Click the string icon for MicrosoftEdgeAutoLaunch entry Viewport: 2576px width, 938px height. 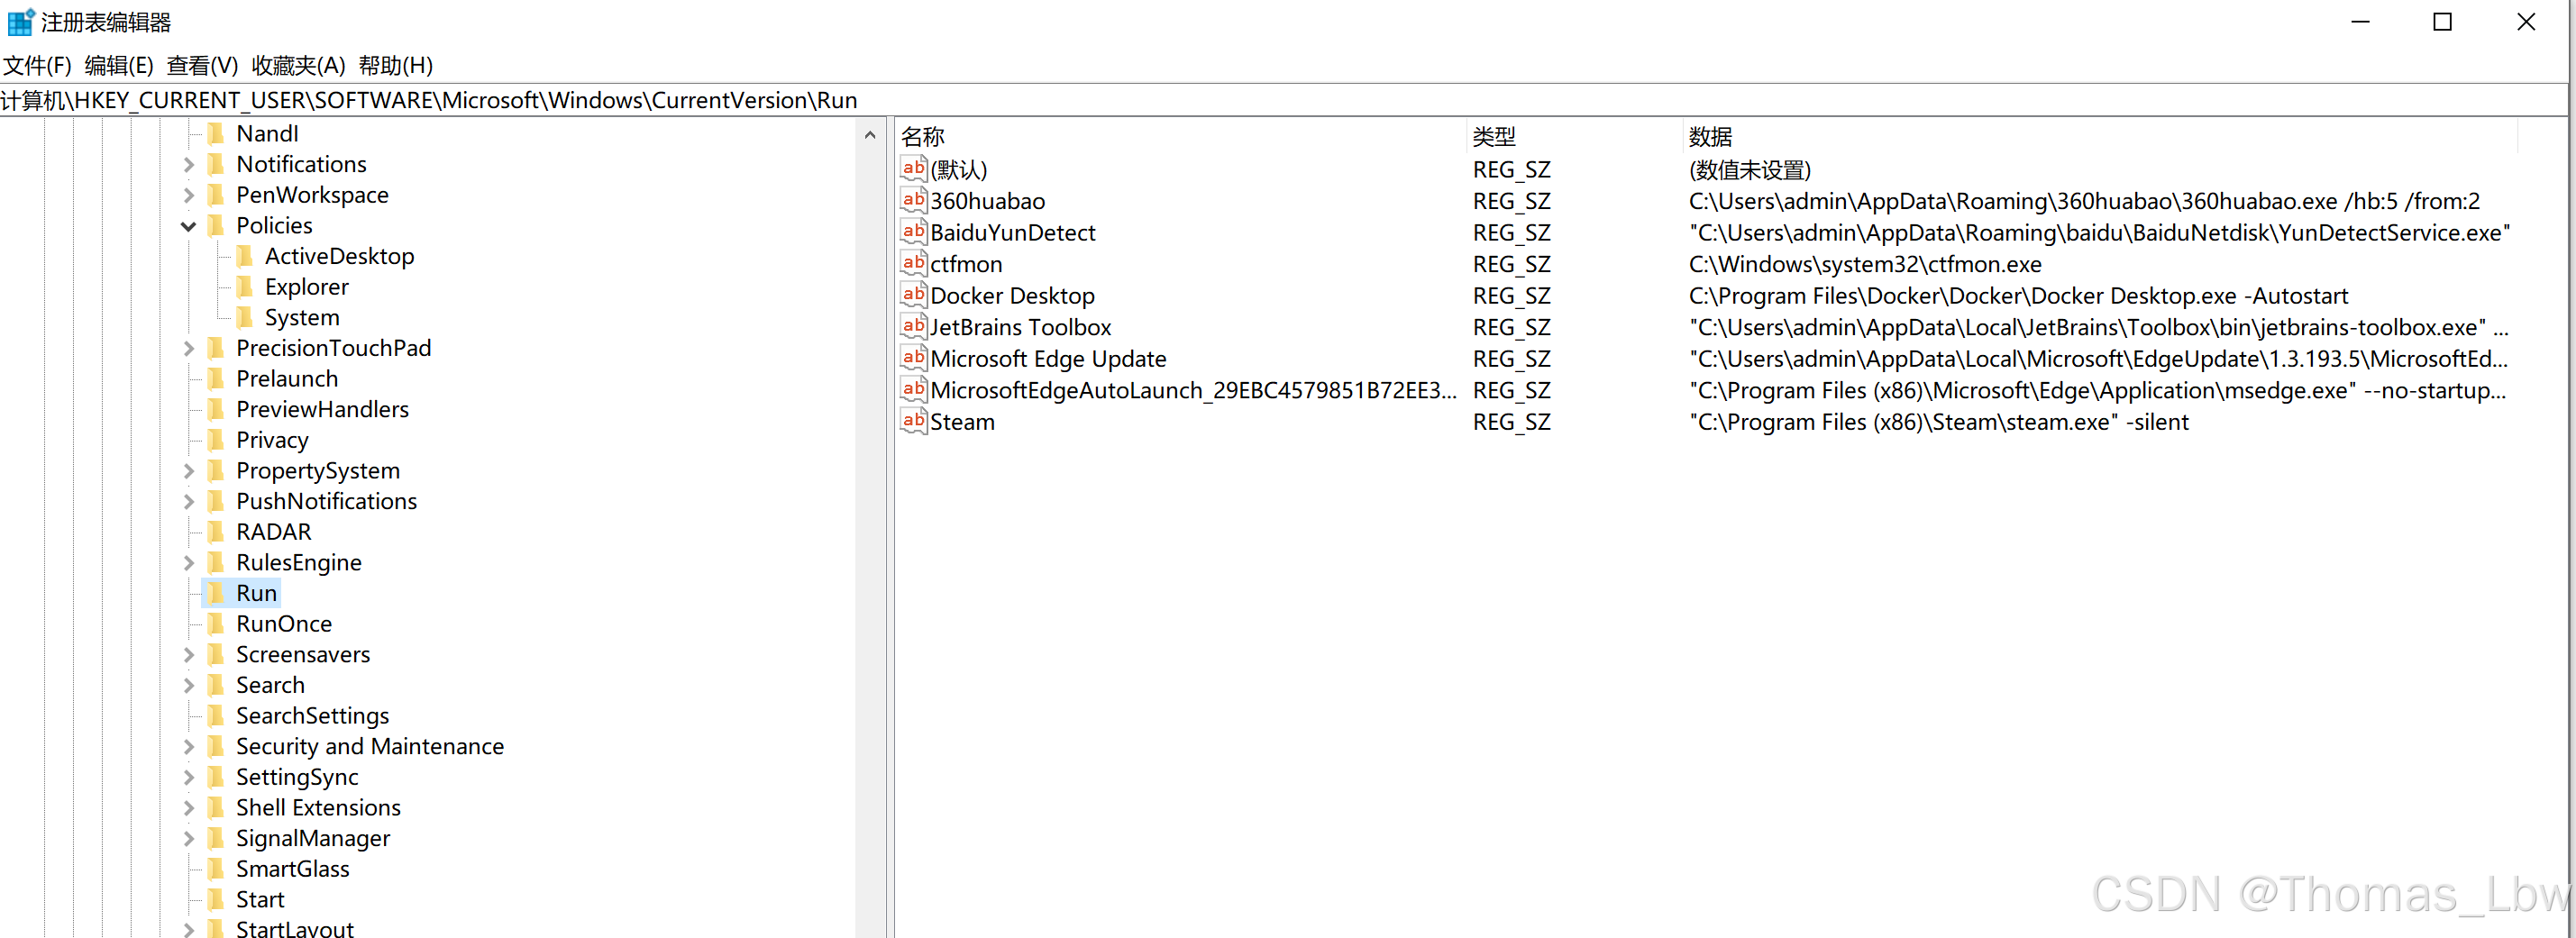click(913, 389)
